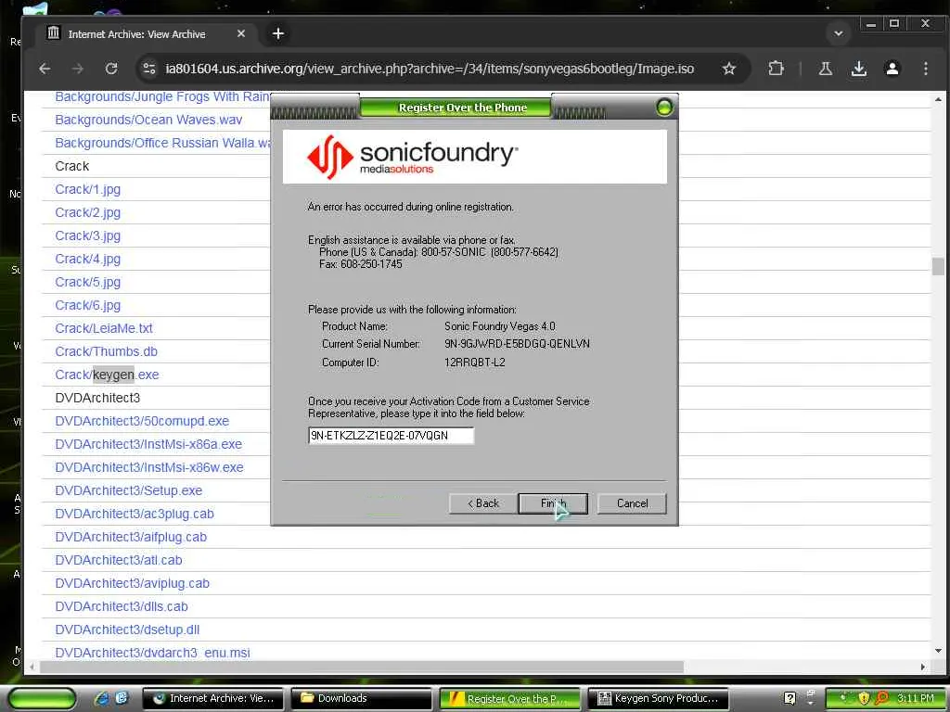The height and width of the screenshot is (712, 950).
Task: Click the Finish button
Action: point(553,503)
